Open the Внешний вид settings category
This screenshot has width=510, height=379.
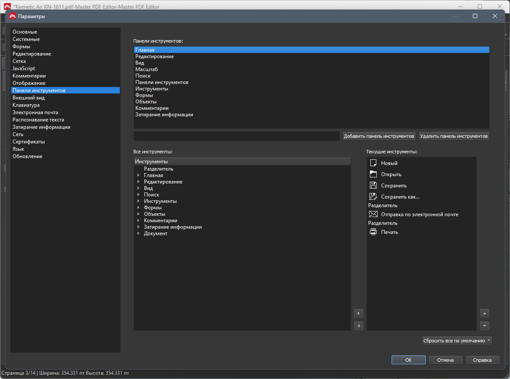pos(28,98)
